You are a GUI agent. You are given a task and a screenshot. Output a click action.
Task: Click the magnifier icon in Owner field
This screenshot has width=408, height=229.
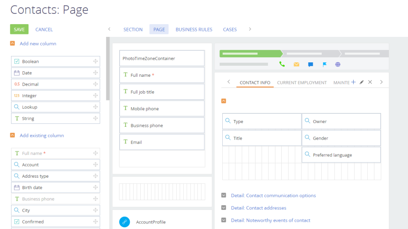[308, 121]
